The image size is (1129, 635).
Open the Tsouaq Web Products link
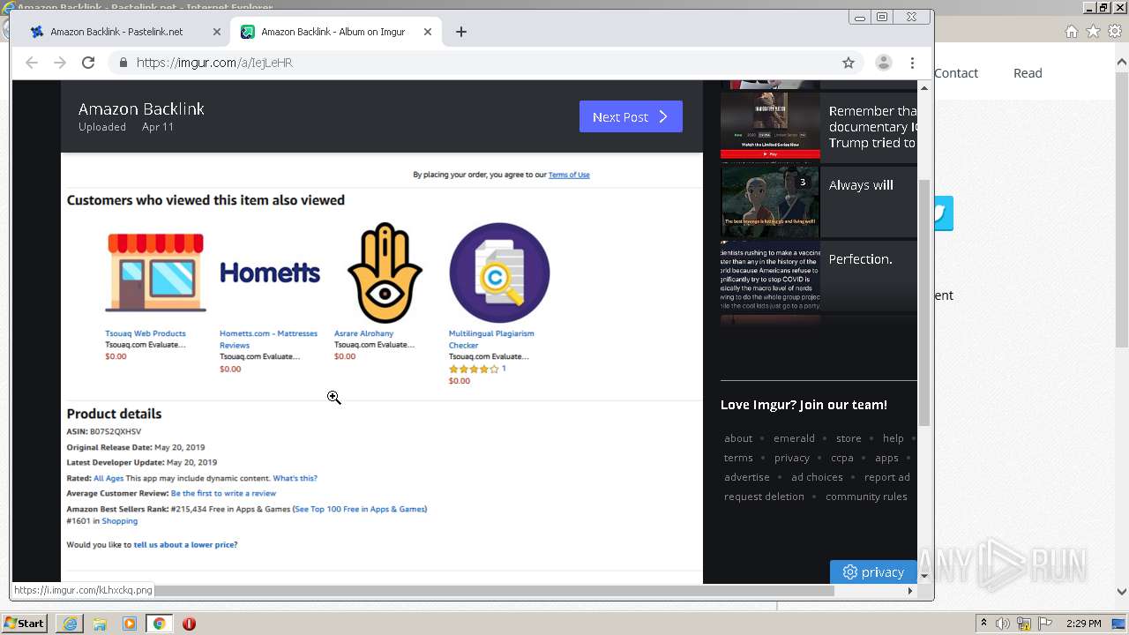[146, 333]
